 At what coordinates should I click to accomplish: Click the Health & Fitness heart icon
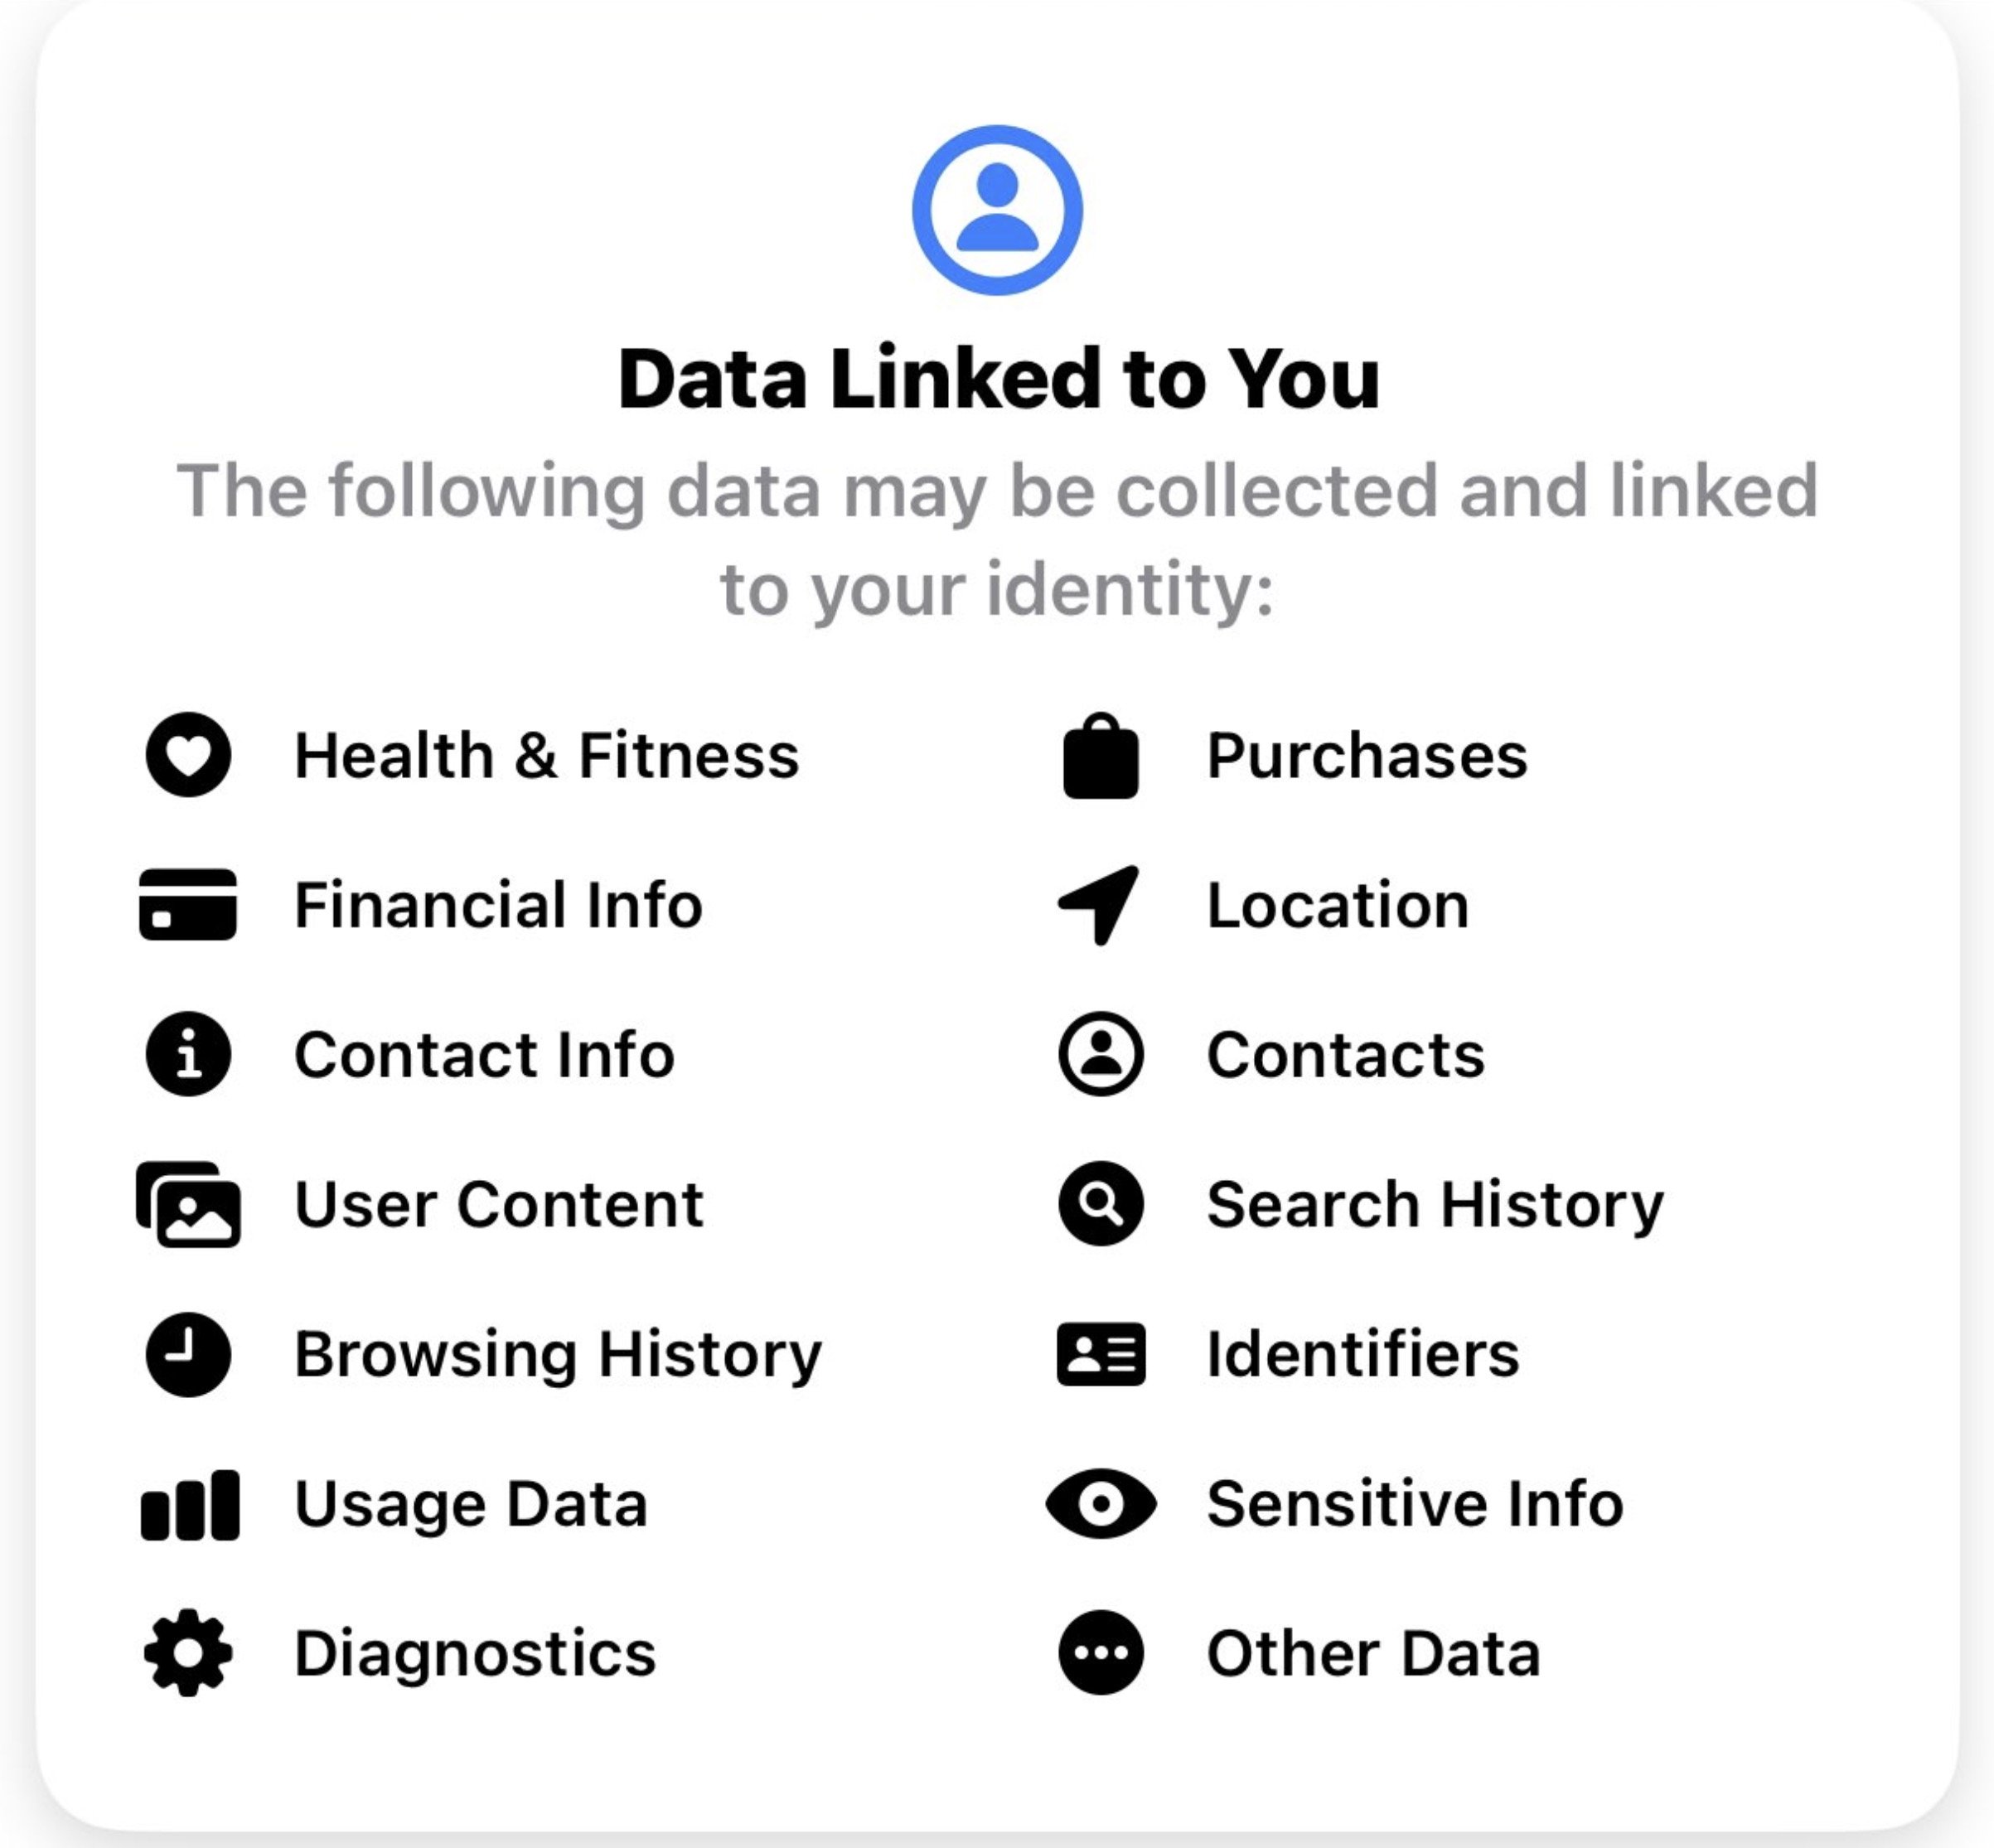pos(188,755)
